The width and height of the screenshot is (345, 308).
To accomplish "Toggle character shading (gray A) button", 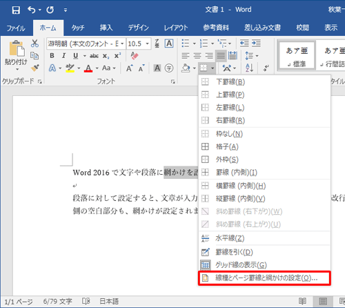I will pos(157,68).
